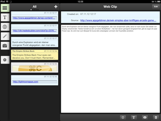
Task: Add a new clip with plus
Action: [x=56, y=7]
